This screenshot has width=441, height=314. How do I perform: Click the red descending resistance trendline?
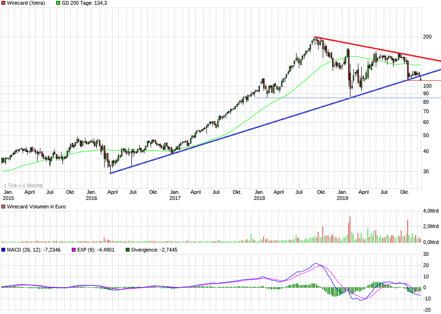378,49
